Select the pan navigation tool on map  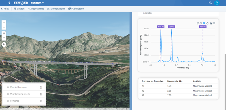[4, 33]
